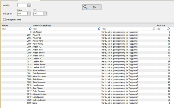Select the Anders iPhone row
174x108 pixels.
[x=86, y=53]
